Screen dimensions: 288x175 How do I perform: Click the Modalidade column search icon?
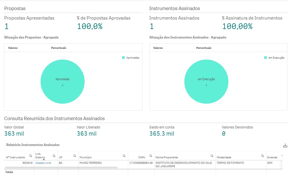tap(262, 156)
